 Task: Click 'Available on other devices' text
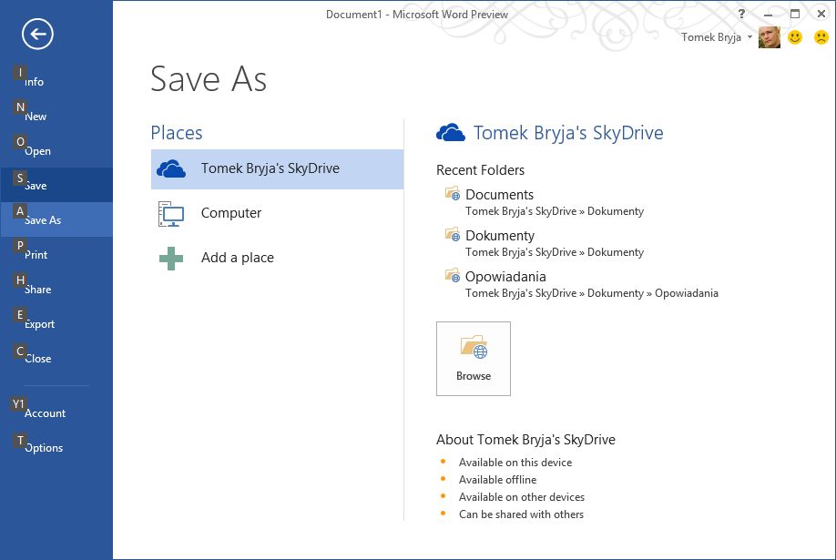pyautogui.click(x=522, y=497)
